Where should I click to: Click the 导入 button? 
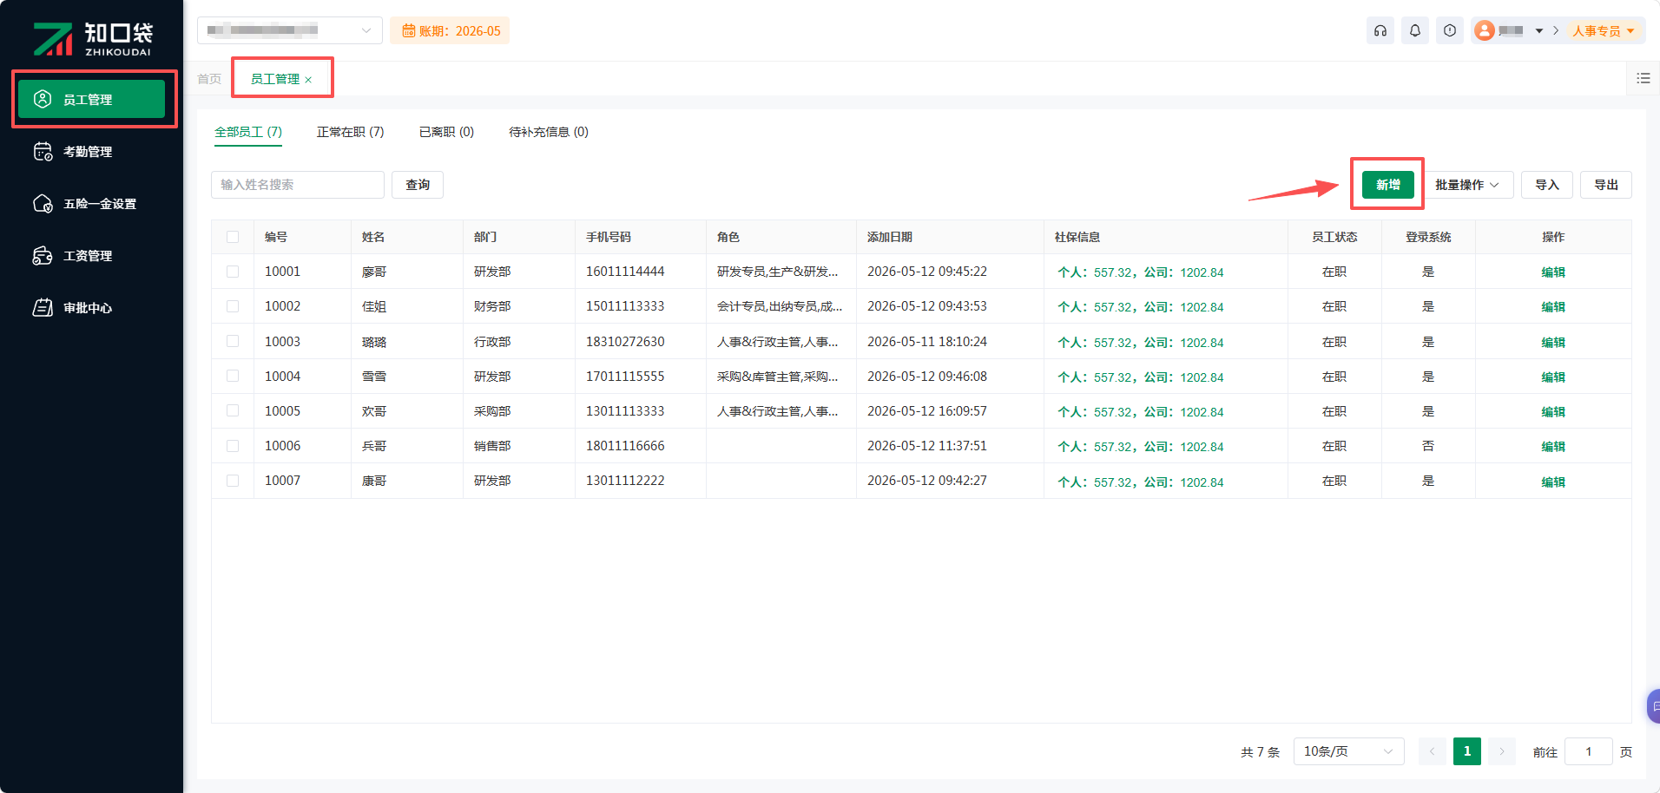click(1547, 185)
